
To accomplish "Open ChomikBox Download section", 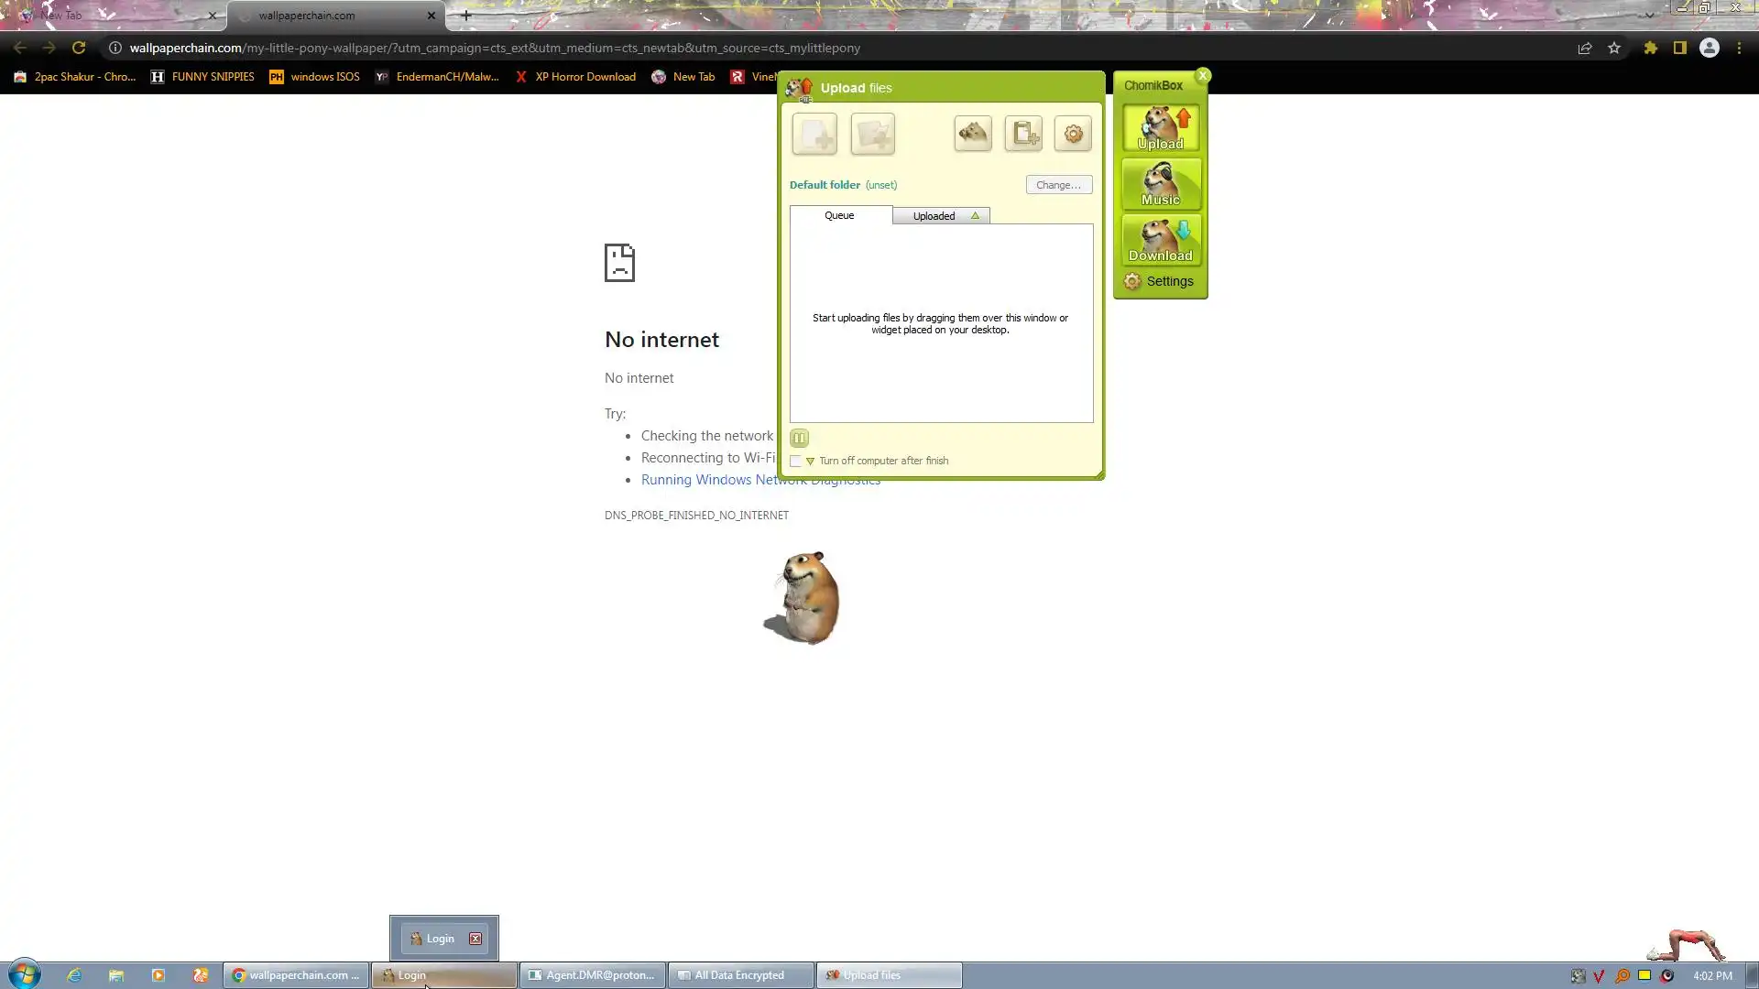I will click(x=1161, y=240).
